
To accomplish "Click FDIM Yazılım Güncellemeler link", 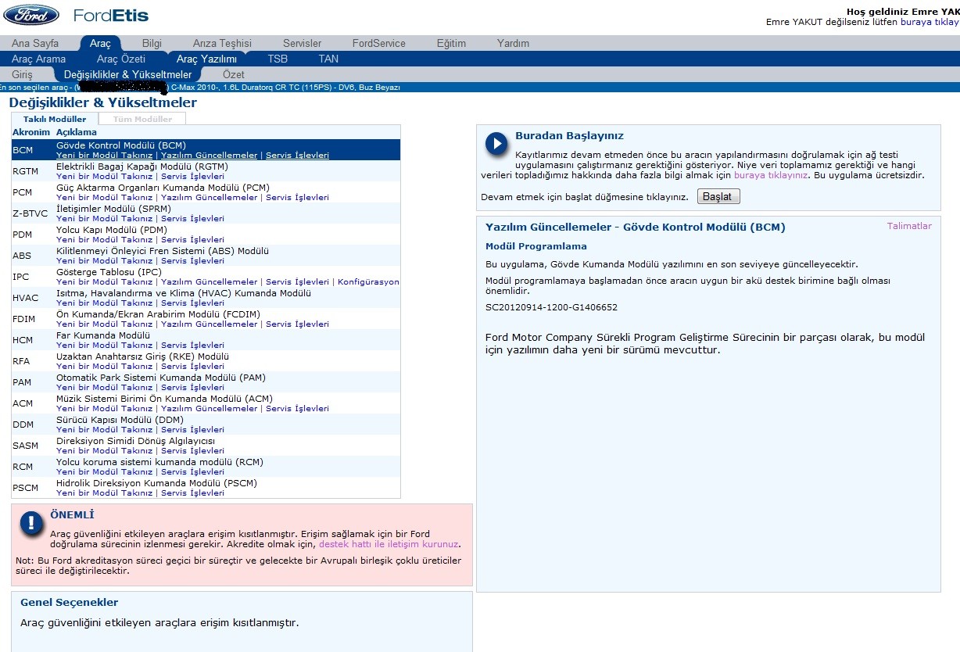I will coord(209,324).
